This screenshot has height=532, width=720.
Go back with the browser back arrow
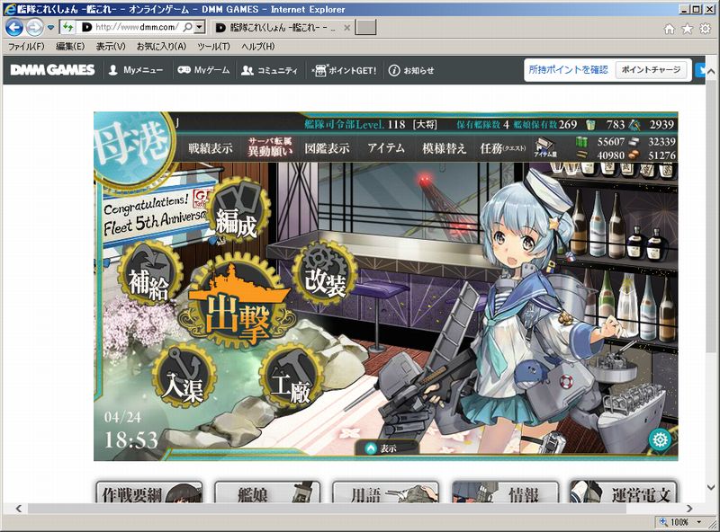point(14,28)
